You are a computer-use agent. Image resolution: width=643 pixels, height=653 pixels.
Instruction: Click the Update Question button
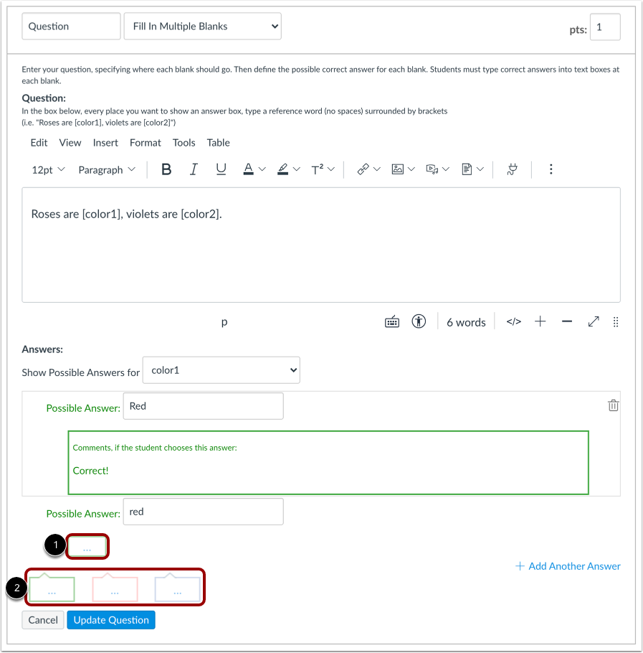point(110,619)
